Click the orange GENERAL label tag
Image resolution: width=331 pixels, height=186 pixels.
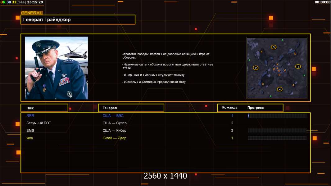pyautogui.click(x=32, y=13)
